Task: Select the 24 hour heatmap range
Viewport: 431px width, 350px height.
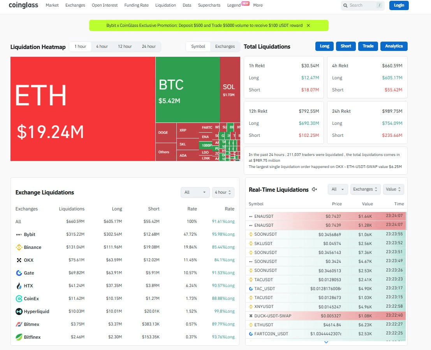Action: click(149, 46)
